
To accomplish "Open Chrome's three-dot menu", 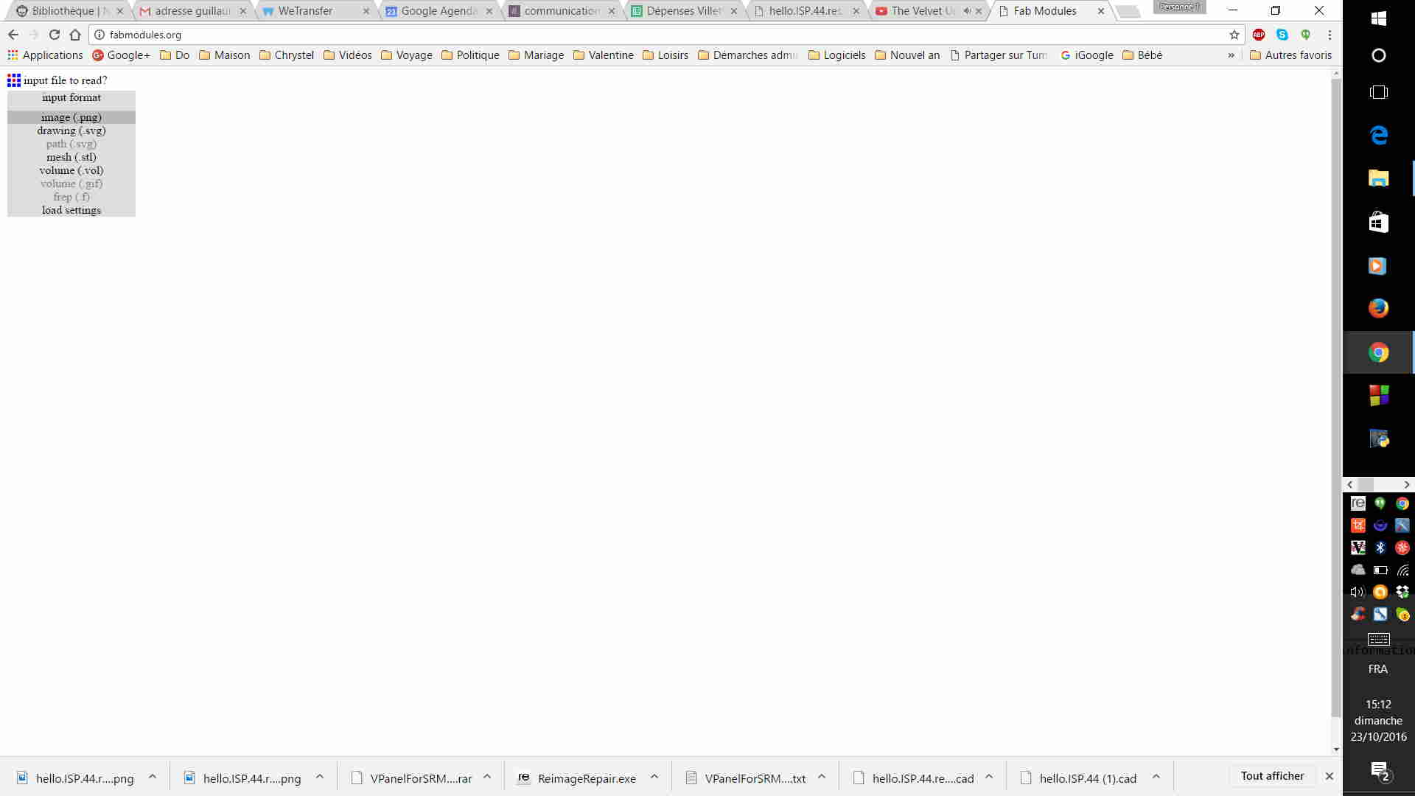I will pyautogui.click(x=1330, y=35).
